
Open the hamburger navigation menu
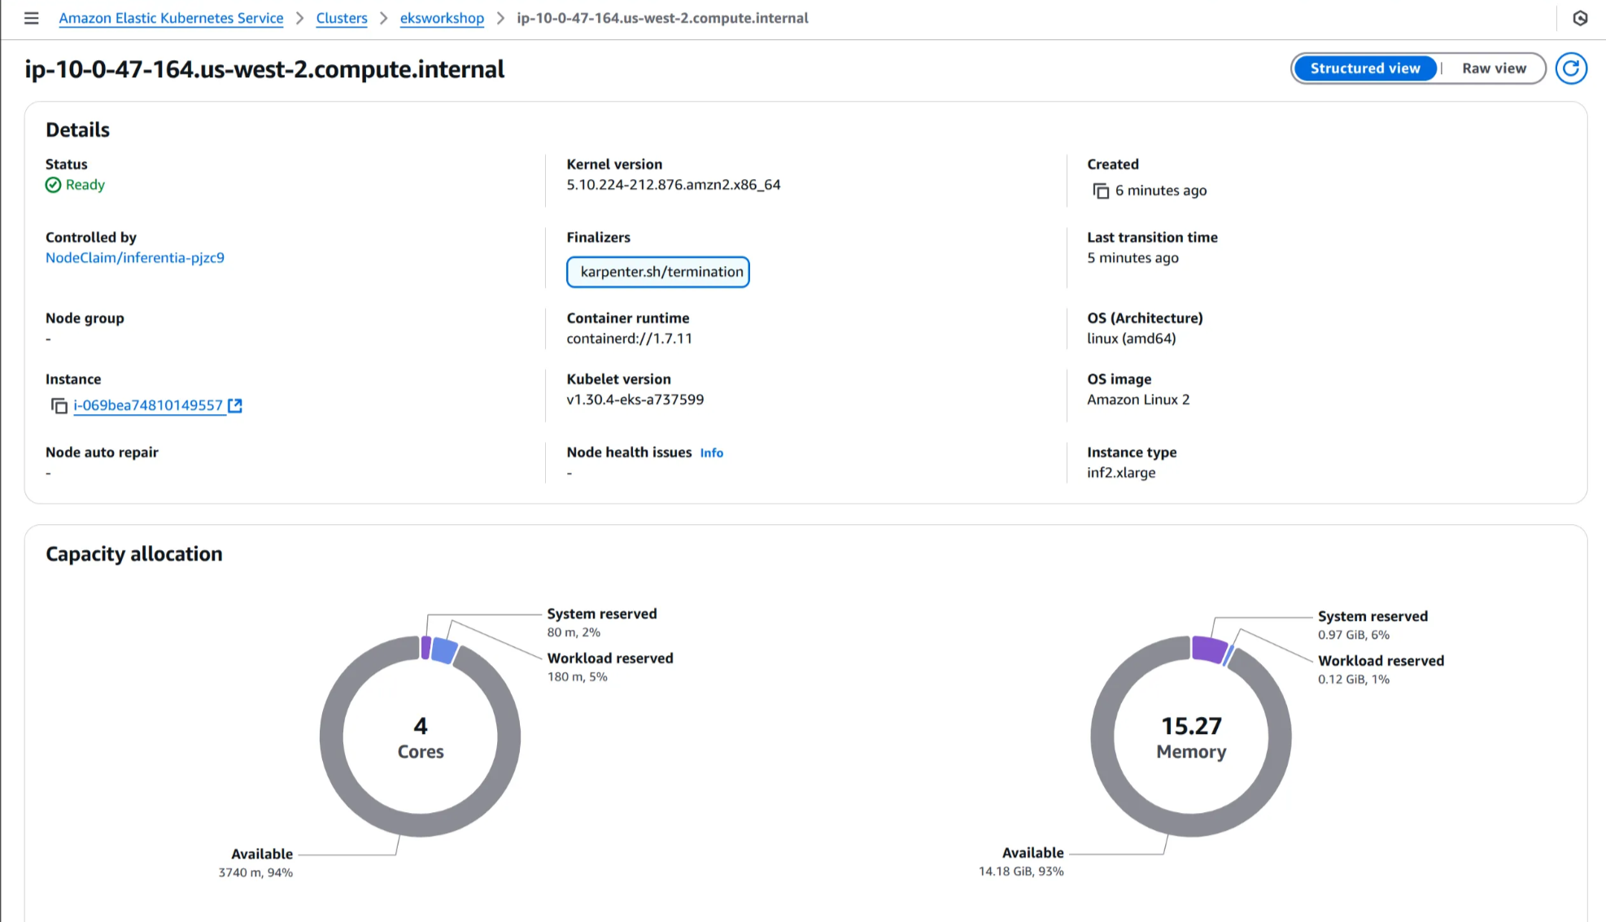point(31,18)
